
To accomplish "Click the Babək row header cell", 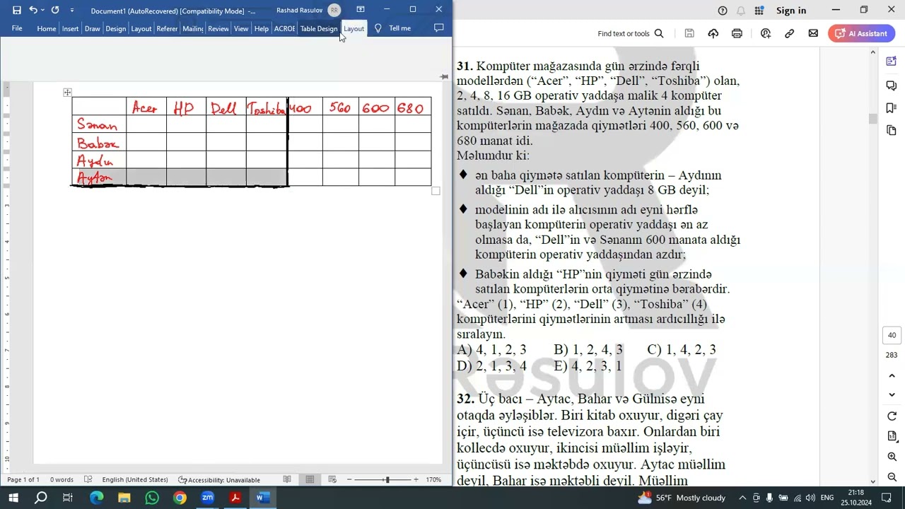I will pos(99,144).
